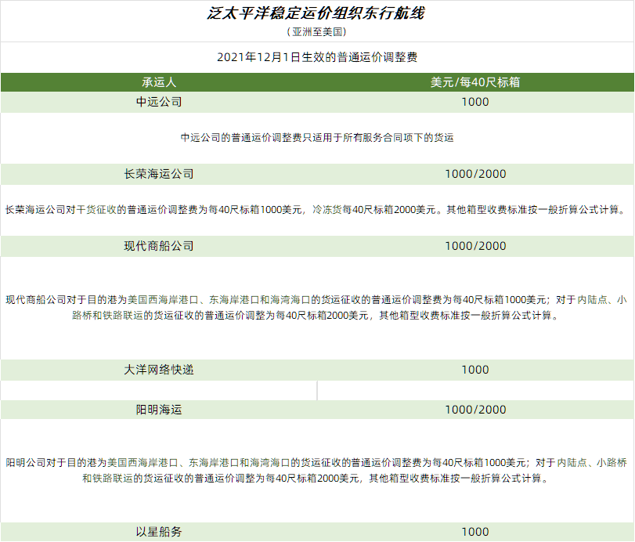The height and width of the screenshot is (542, 635).
Task: Click the 1000/2000 rate for 阳明海运
Action: click(475, 410)
